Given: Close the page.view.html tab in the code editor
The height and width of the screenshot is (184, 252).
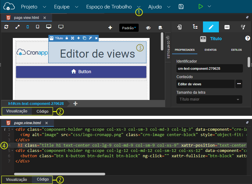Looking at the screenshot, I should tap(47, 123).
